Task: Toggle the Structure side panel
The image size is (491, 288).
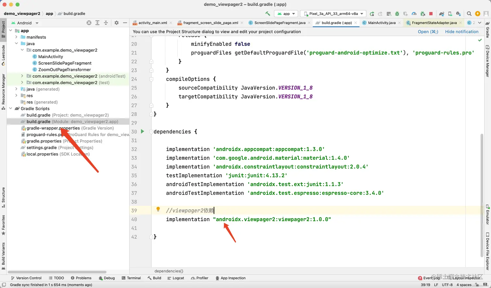Action: pyautogui.click(x=3, y=197)
